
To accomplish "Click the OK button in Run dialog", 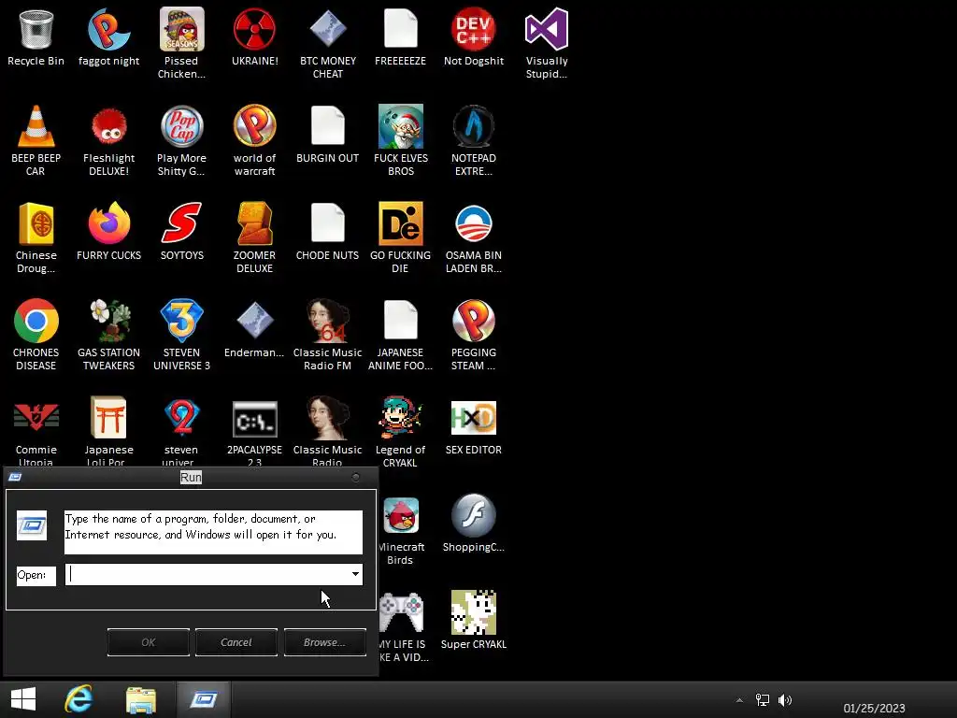I will (x=149, y=642).
